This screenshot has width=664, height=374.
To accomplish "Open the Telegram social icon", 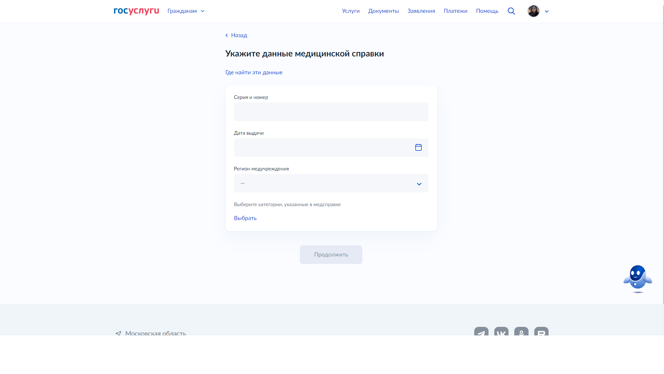I will [x=481, y=332].
